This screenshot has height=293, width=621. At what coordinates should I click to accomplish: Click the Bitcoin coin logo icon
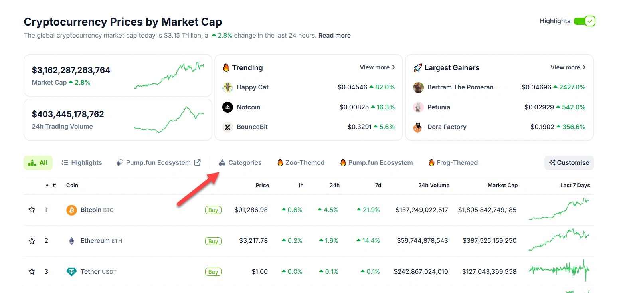(71, 210)
